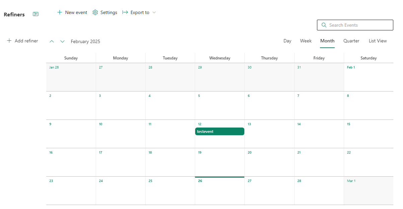Viewport: 403px width, 209px height.
Task: Collapse the Refiners panel via its panel icon
Action: pyautogui.click(x=35, y=14)
